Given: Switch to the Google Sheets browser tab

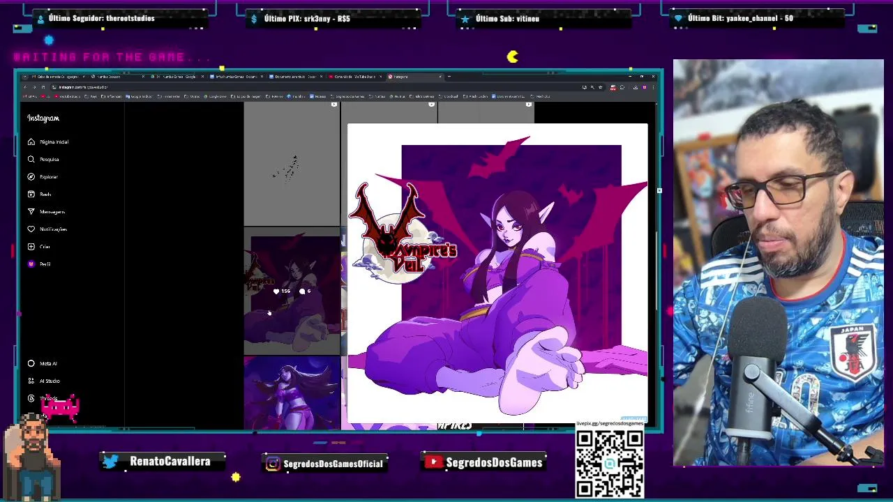Looking at the screenshot, I should 177,77.
